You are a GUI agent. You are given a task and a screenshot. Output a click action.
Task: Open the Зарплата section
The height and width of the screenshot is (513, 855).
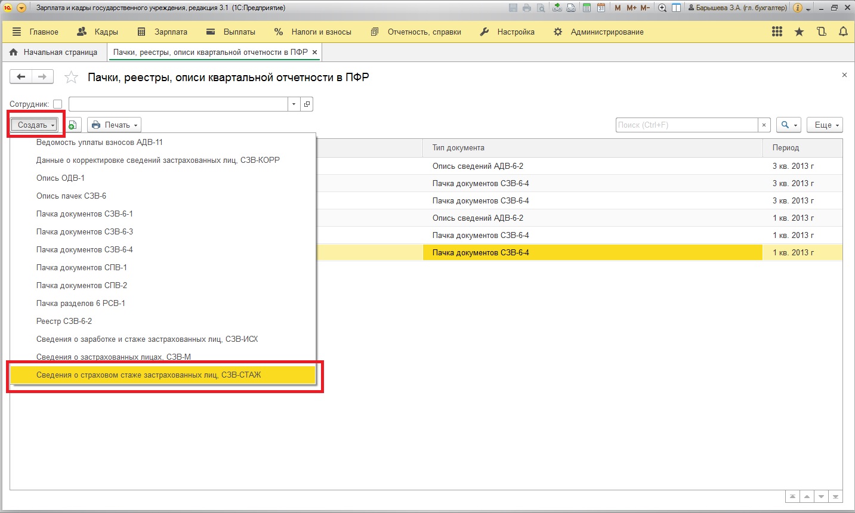pyautogui.click(x=163, y=32)
